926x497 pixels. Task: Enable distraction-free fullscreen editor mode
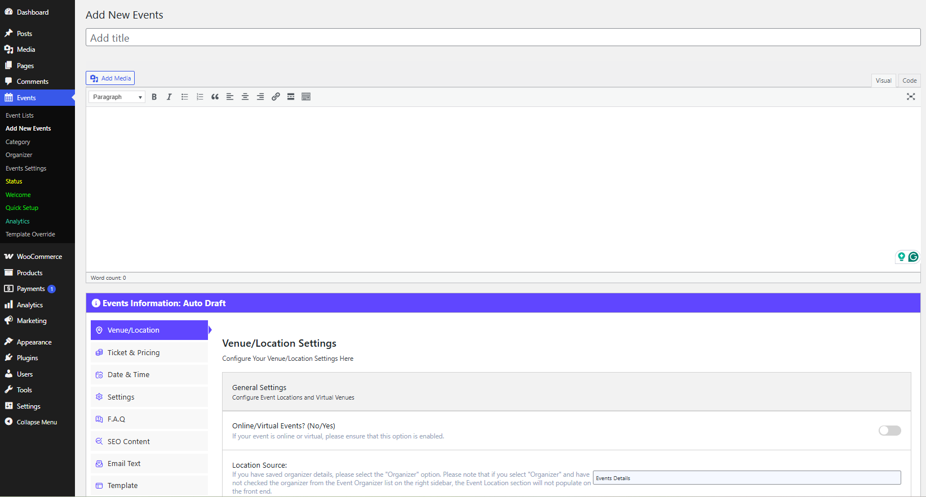tap(910, 97)
